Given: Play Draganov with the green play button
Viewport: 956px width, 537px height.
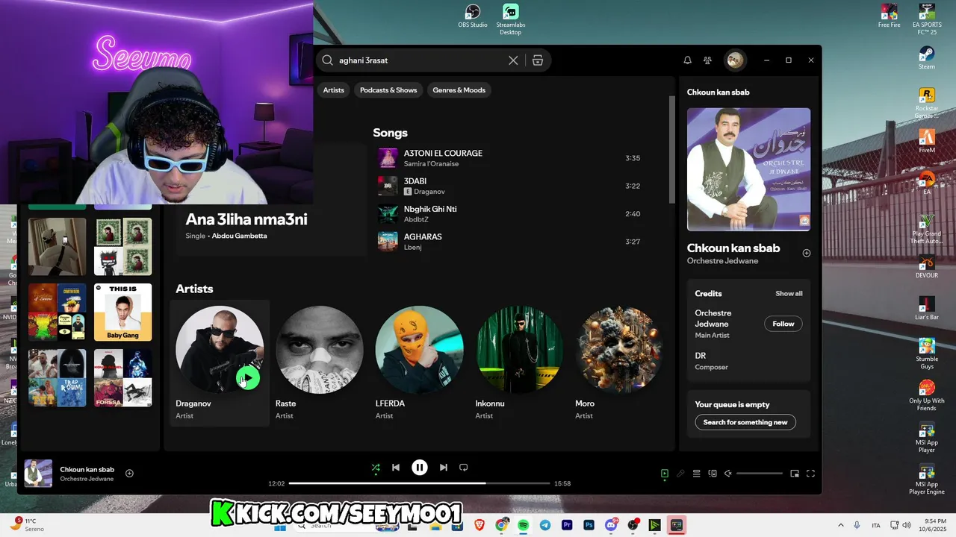Looking at the screenshot, I should tap(248, 378).
